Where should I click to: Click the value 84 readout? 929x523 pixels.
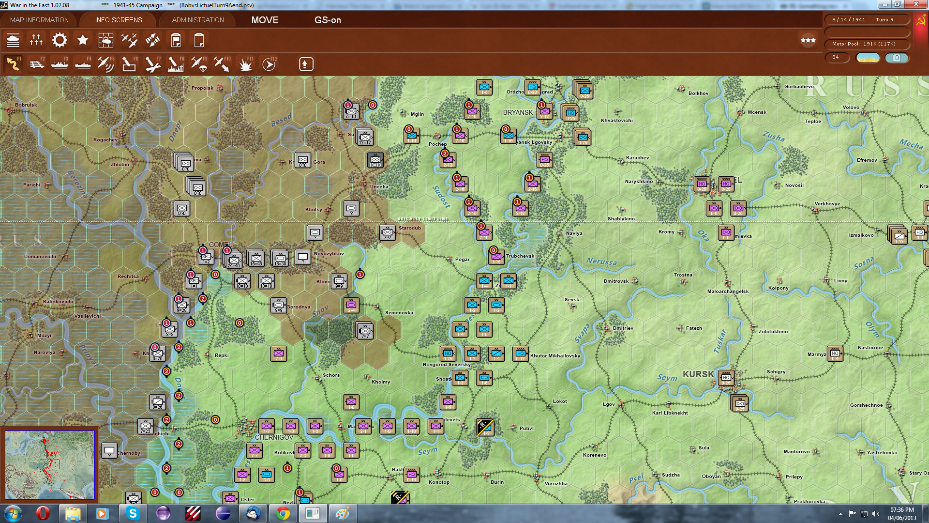click(x=837, y=57)
